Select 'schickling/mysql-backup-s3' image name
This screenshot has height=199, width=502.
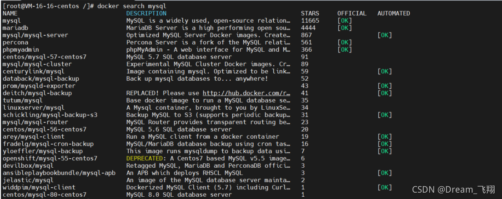tap(50, 115)
